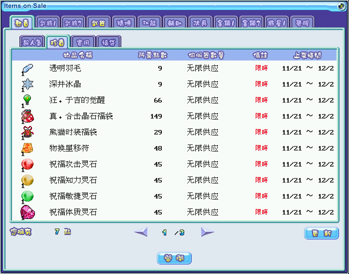349x274 pixels.
Task: Choose the red orb icon for 祝福攻击灵石
Action: (x=27, y=164)
